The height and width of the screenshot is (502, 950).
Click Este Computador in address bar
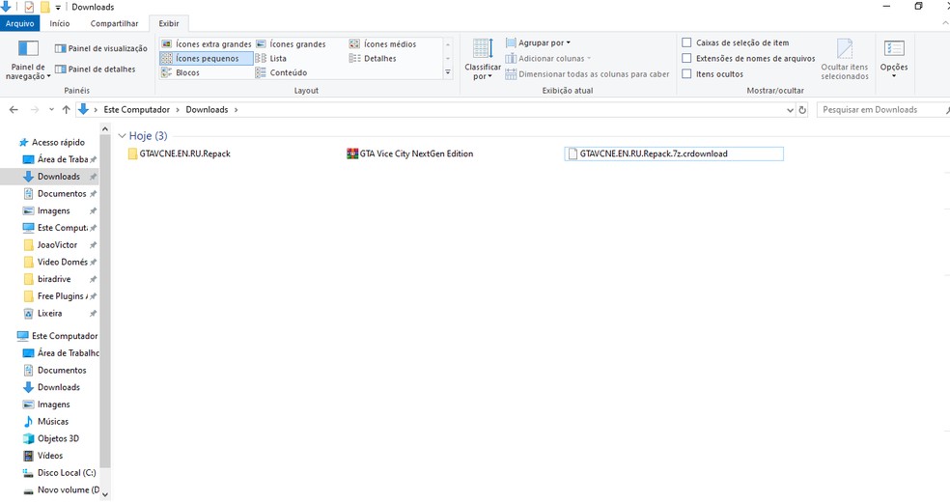point(136,110)
